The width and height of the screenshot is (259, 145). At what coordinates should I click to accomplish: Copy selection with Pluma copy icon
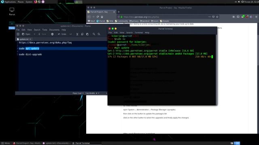(x=82, y=34)
